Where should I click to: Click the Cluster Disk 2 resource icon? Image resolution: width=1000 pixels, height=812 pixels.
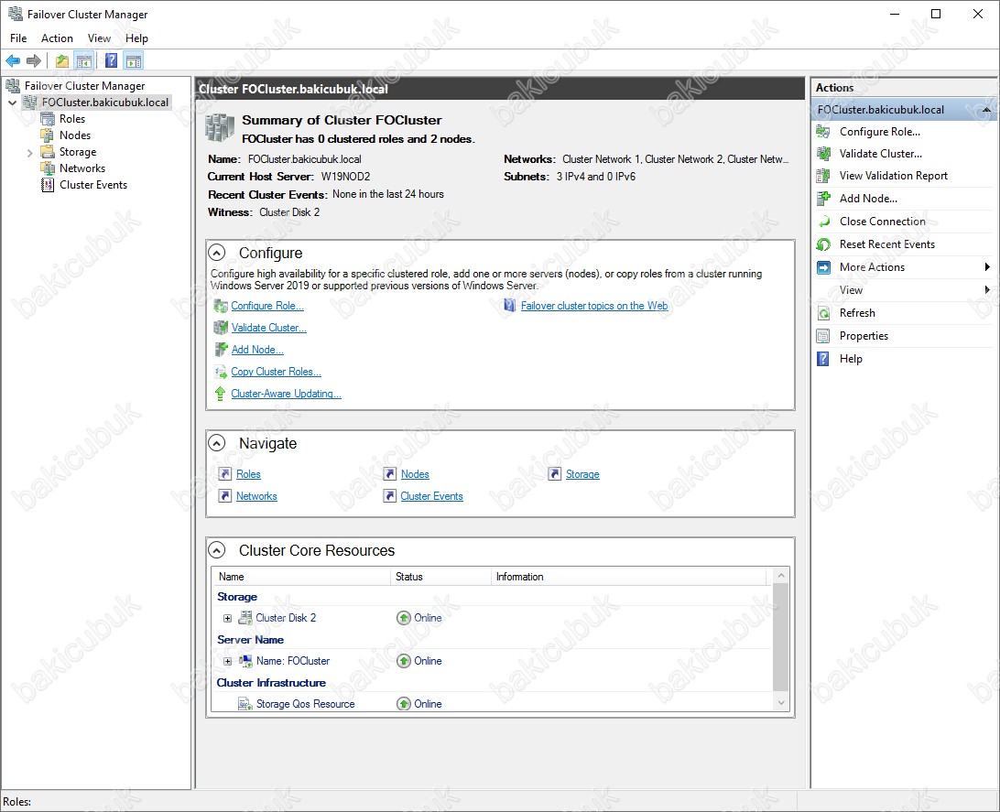point(245,618)
